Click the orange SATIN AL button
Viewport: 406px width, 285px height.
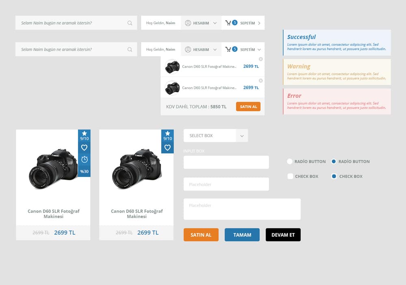coord(201,235)
